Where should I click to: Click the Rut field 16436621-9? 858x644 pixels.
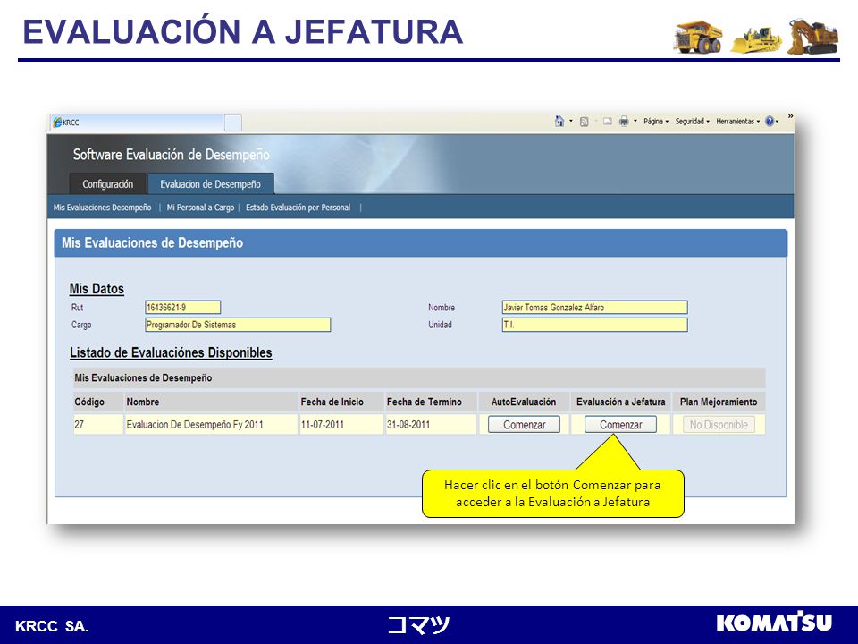click(x=182, y=307)
